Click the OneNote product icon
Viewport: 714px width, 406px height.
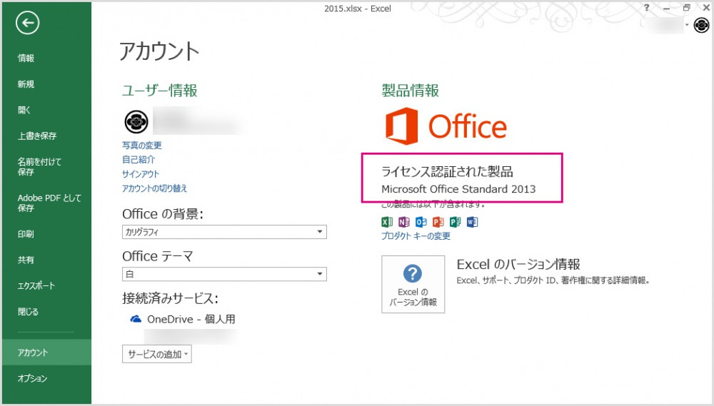pos(404,222)
